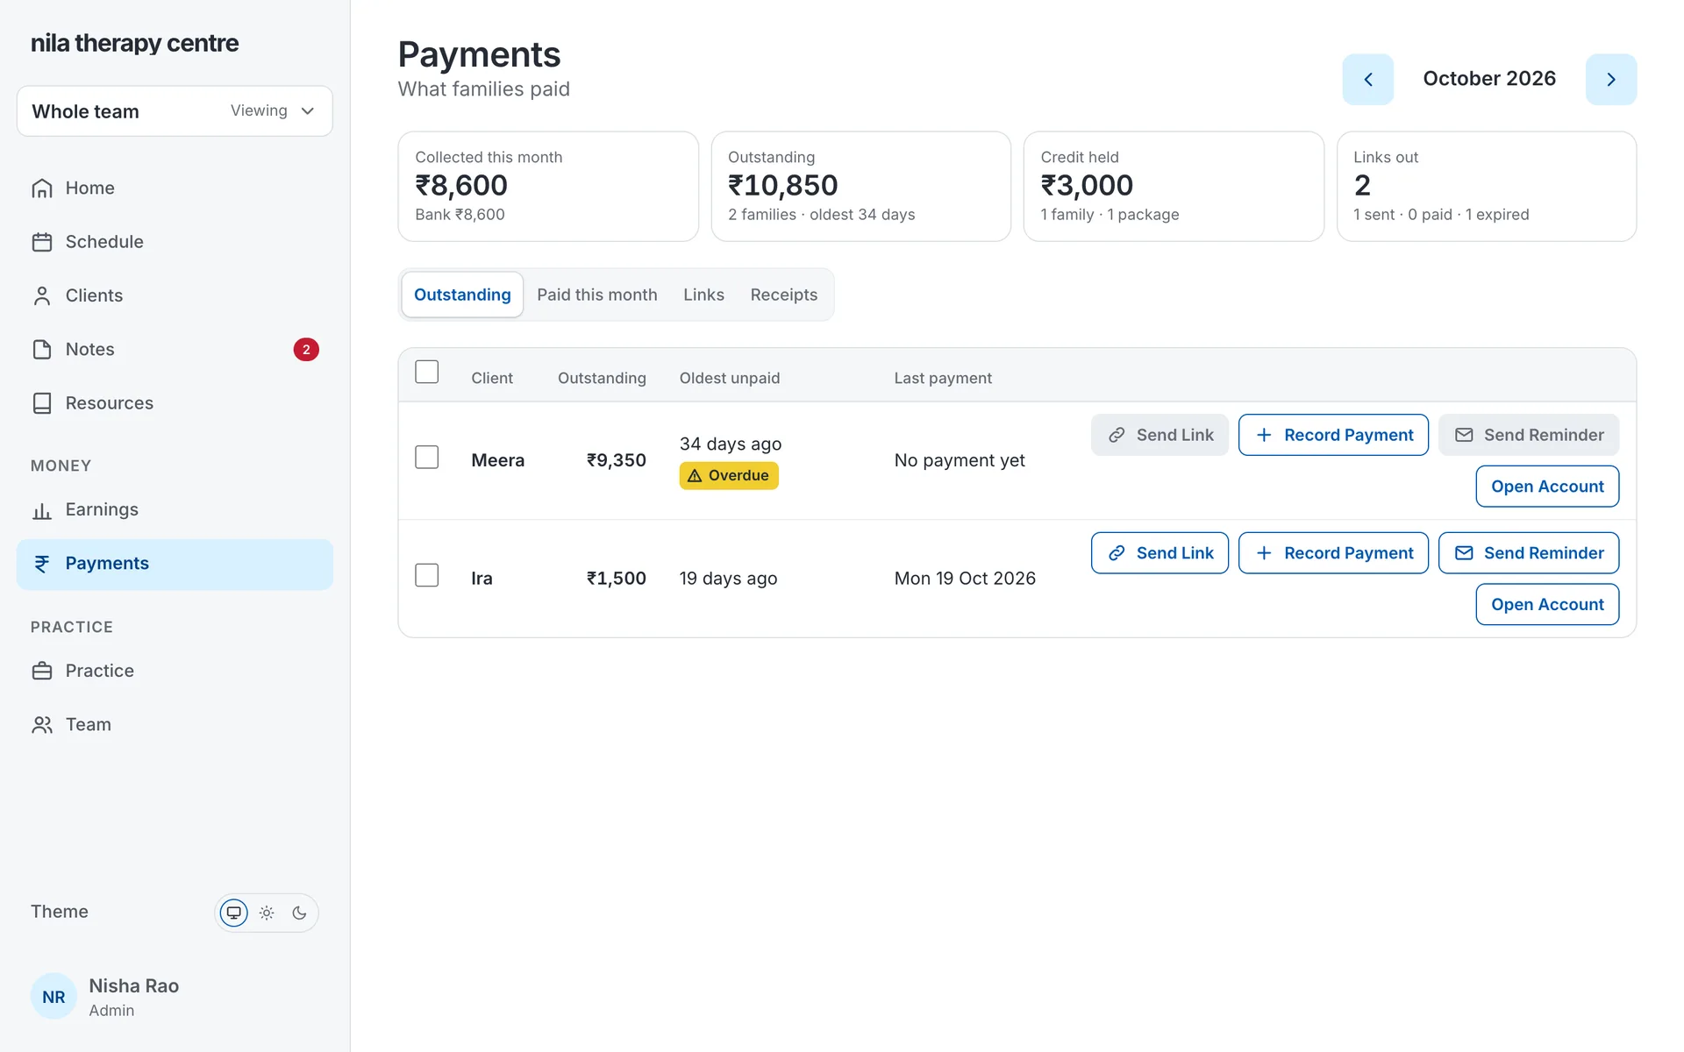
Task: Tick the select-all checkbox in table header
Action: pyautogui.click(x=427, y=372)
